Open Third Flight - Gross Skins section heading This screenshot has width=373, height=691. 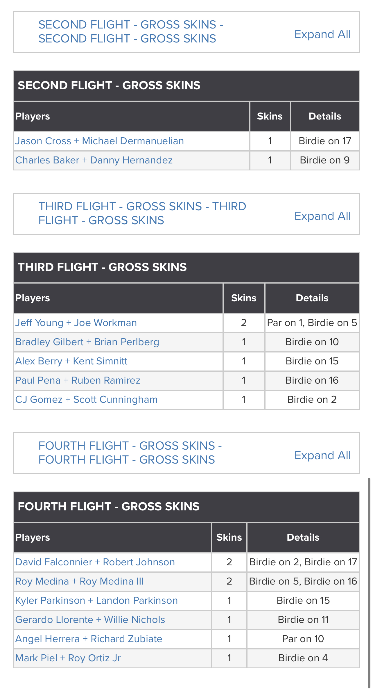pyautogui.click(x=142, y=213)
